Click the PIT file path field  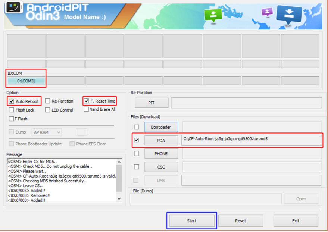click(x=246, y=103)
